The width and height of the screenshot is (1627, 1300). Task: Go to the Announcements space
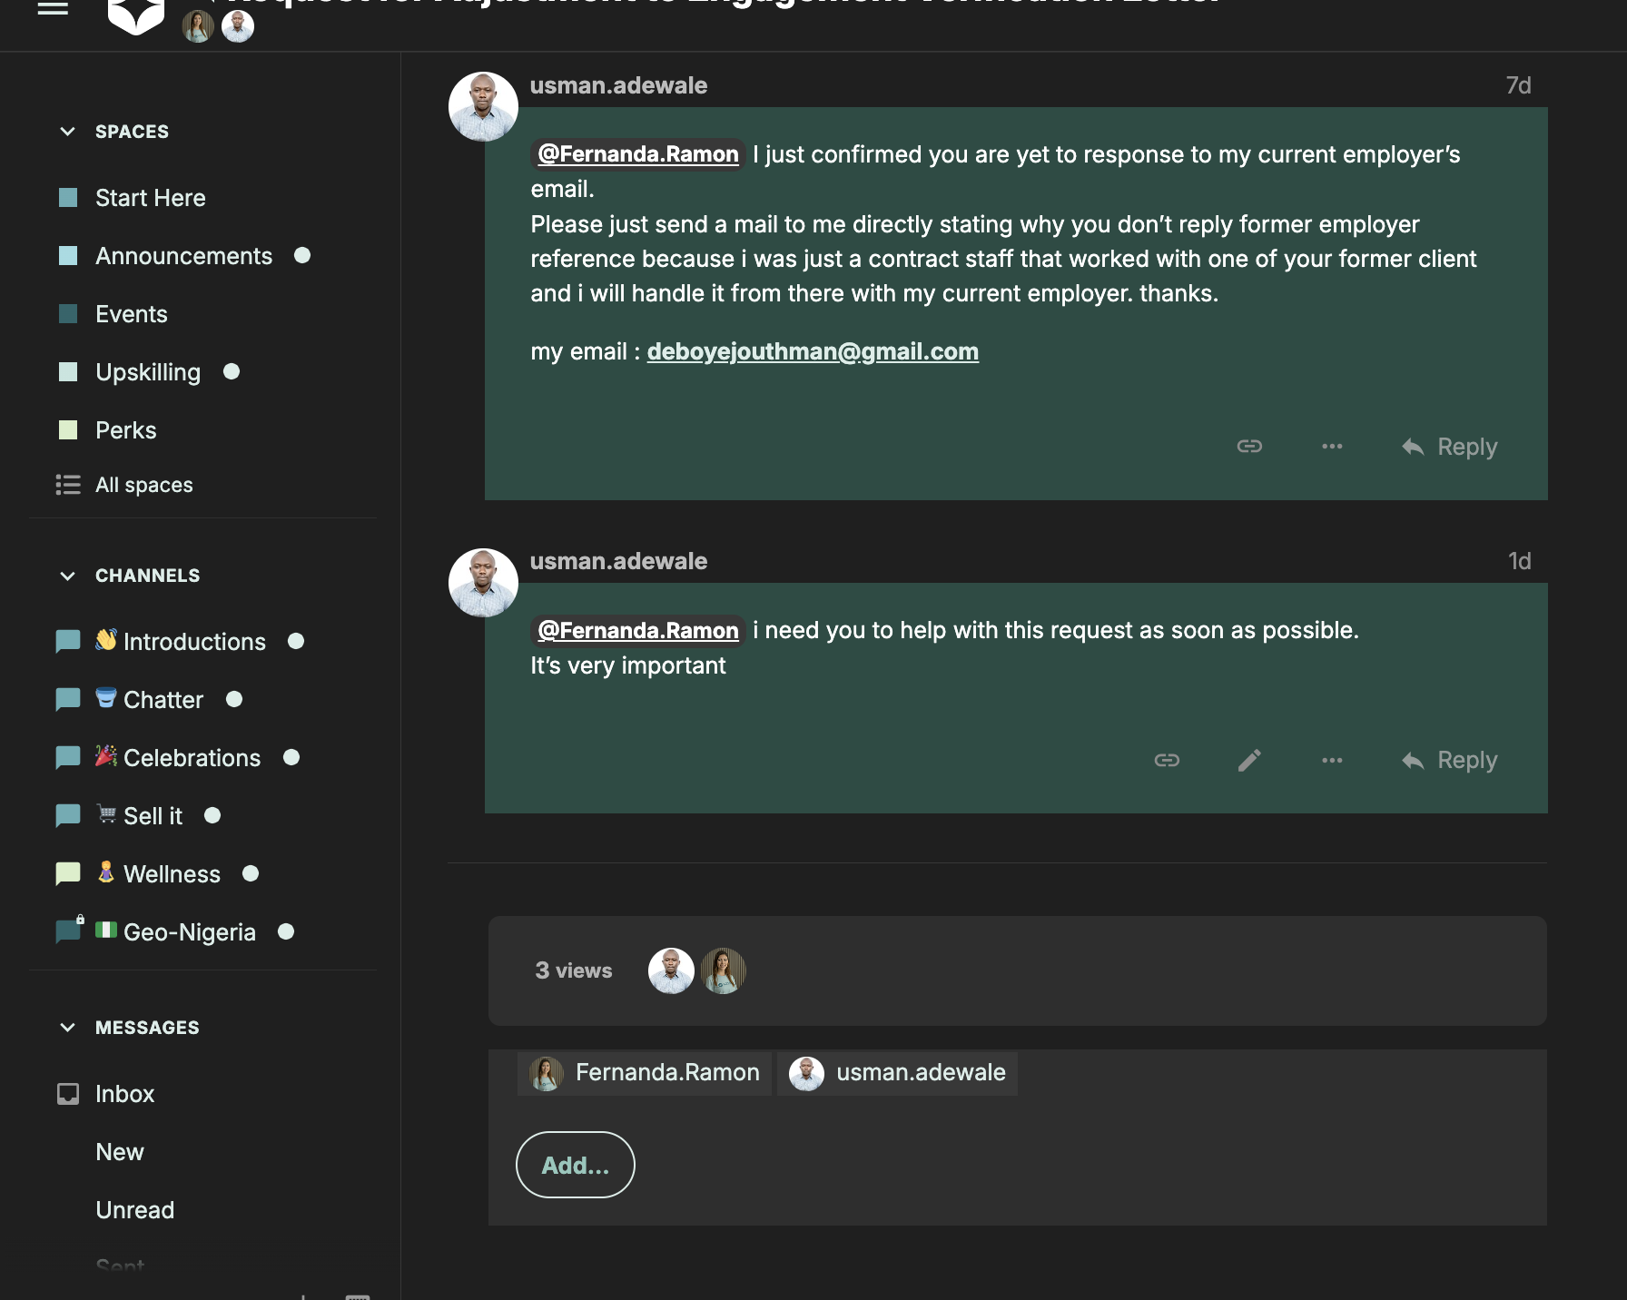183,256
